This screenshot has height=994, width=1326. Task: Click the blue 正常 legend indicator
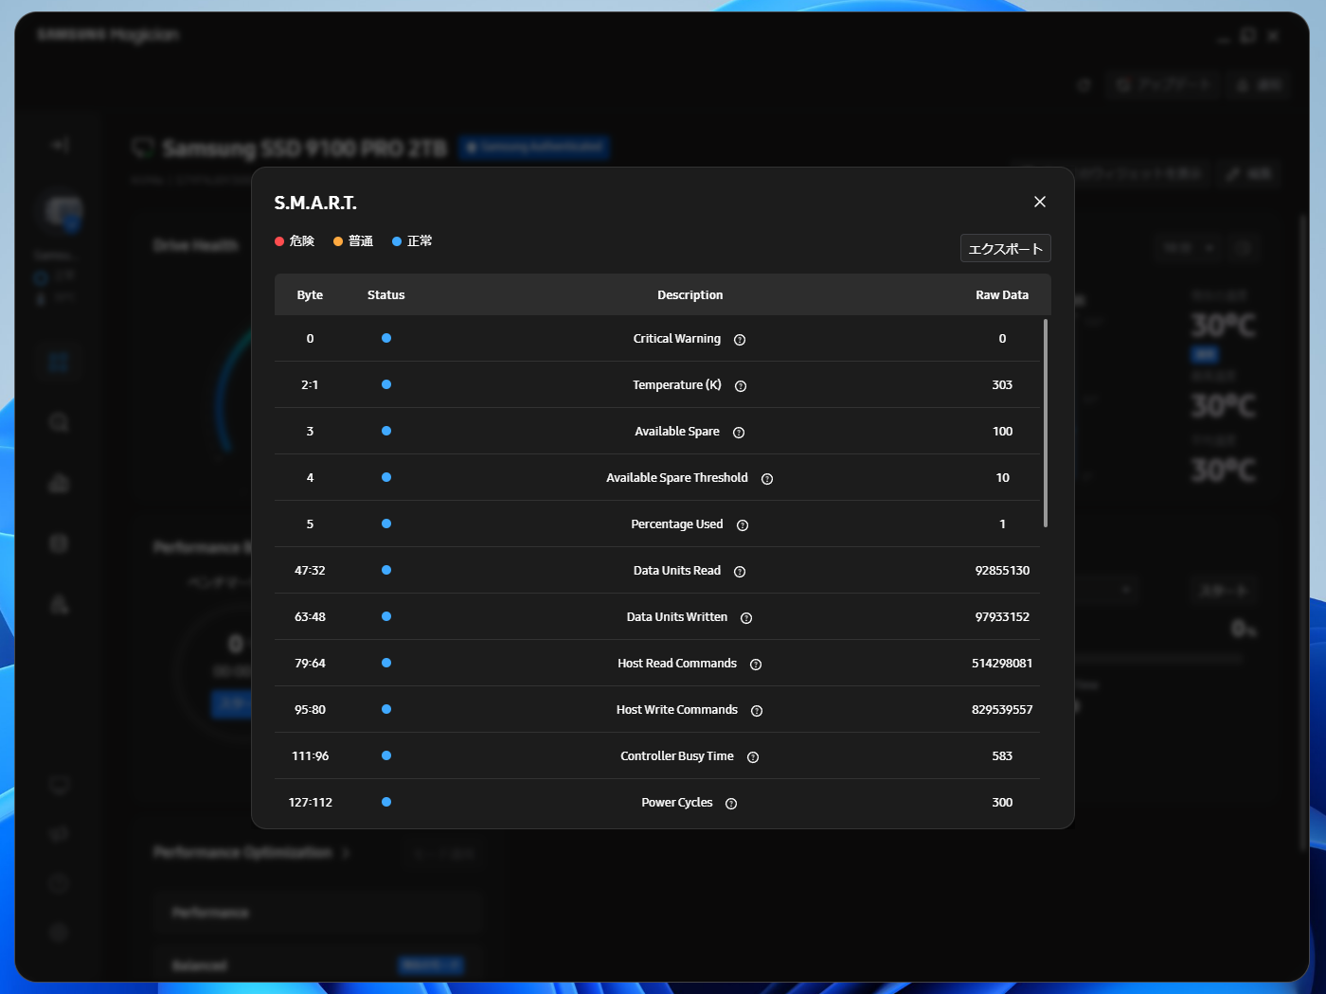click(x=397, y=241)
